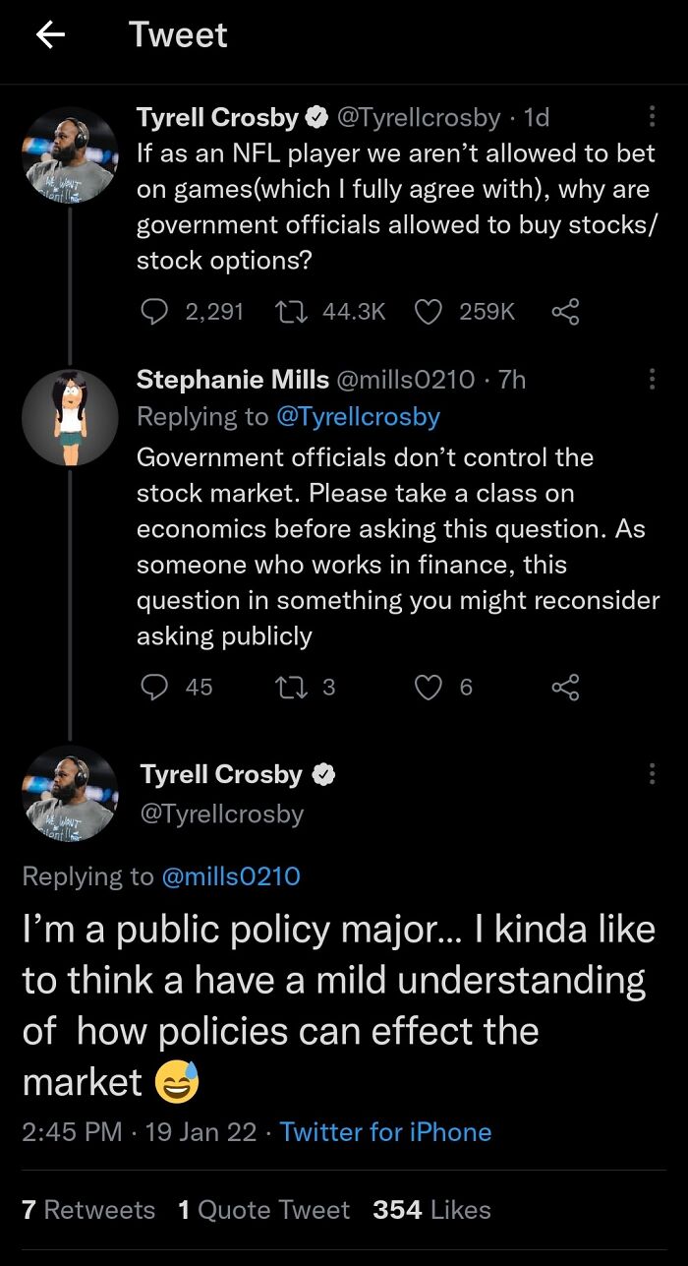
Task: Share Tyrell Crosby's tweet
Action: click(x=566, y=311)
